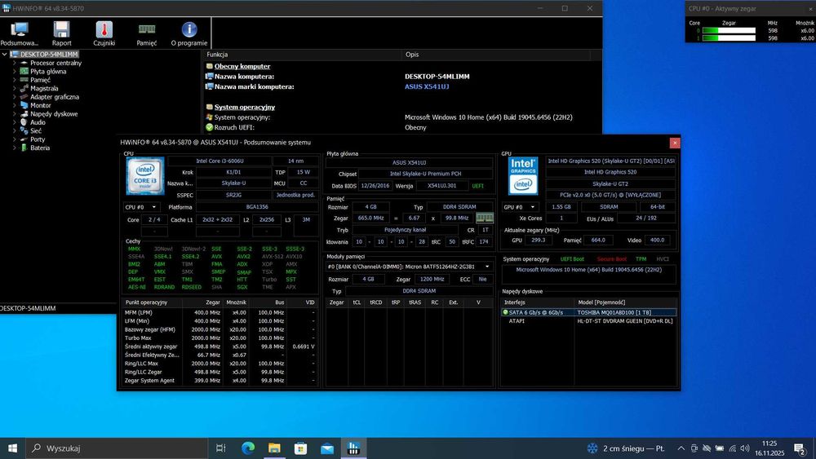Show hidden system tray icons

(x=681, y=448)
